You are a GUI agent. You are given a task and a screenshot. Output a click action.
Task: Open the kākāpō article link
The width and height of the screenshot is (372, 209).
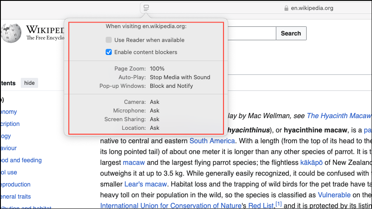(x=311, y=163)
